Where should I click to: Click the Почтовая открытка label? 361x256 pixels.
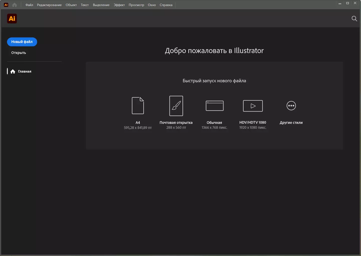(x=176, y=122)
